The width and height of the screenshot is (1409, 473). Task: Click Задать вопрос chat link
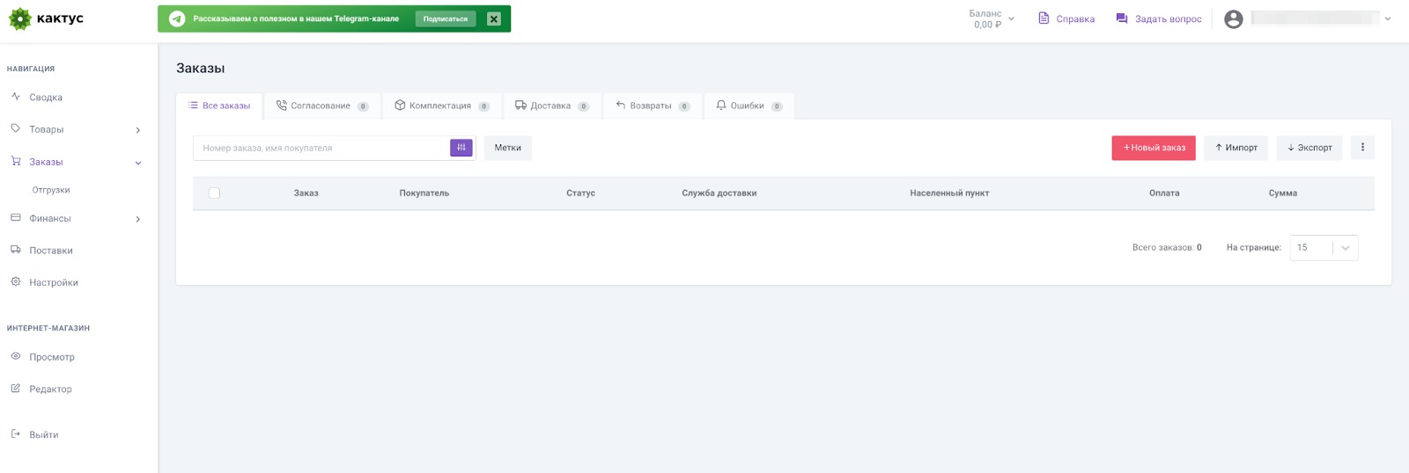pos(1158,18)
